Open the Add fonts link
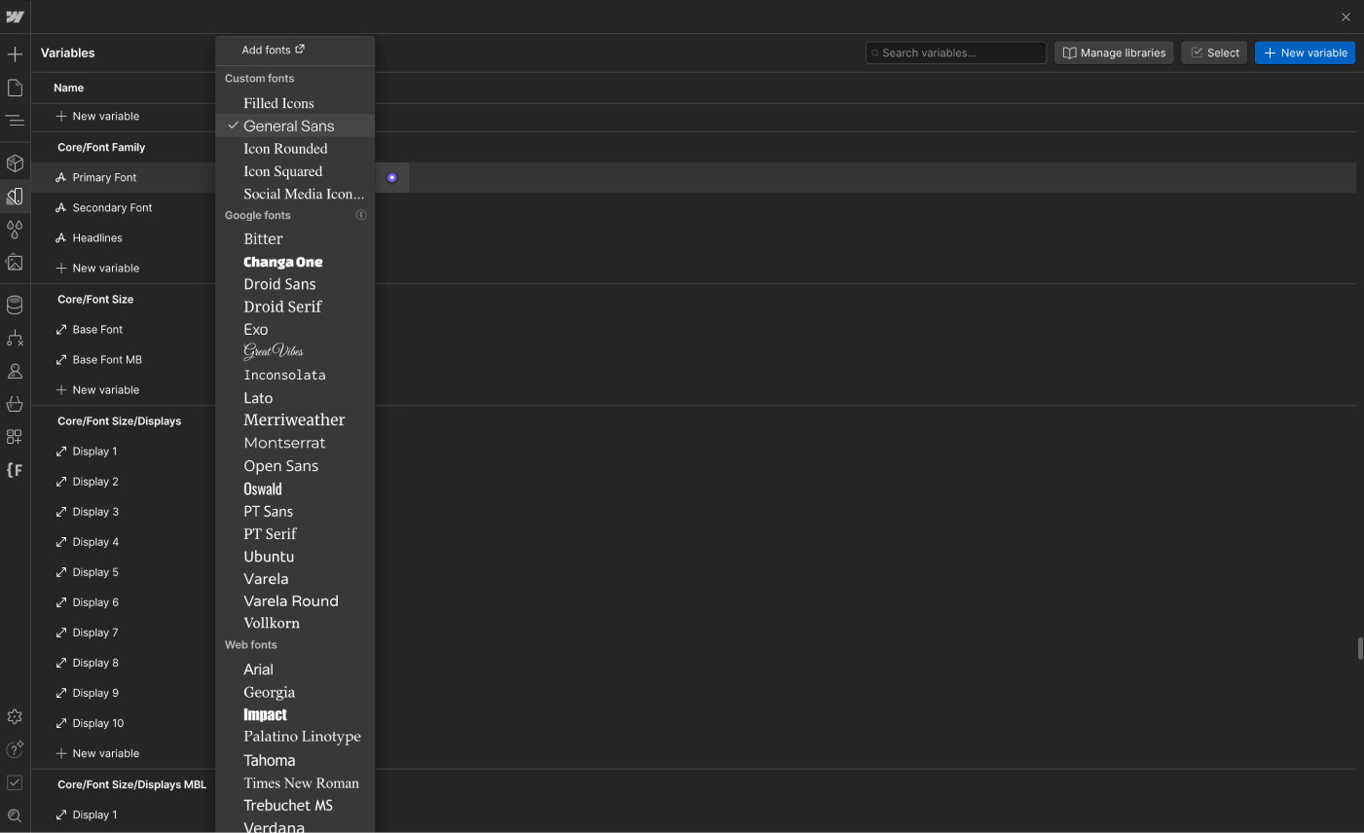The image size is (1364, 833). [269, 50]
